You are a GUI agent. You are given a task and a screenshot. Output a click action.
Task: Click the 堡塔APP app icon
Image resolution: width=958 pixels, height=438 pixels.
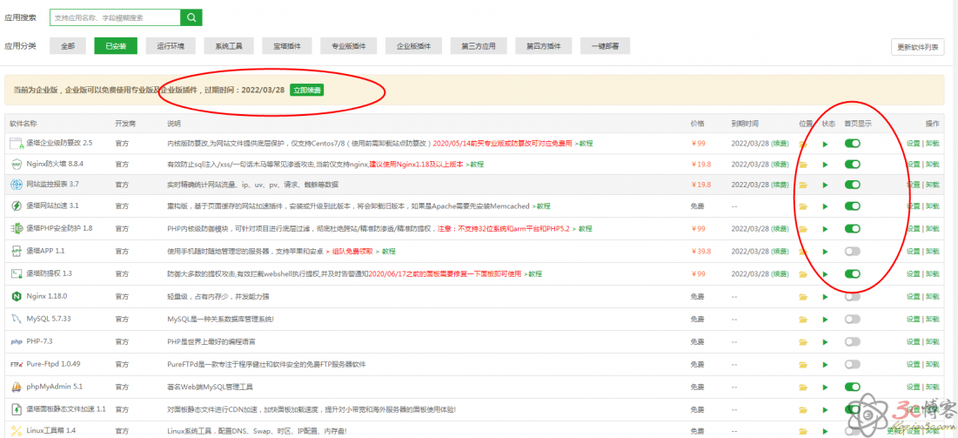[x=16, y=251]
